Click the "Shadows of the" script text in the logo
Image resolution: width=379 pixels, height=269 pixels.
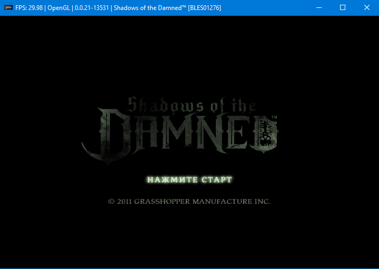pos(192,105)
